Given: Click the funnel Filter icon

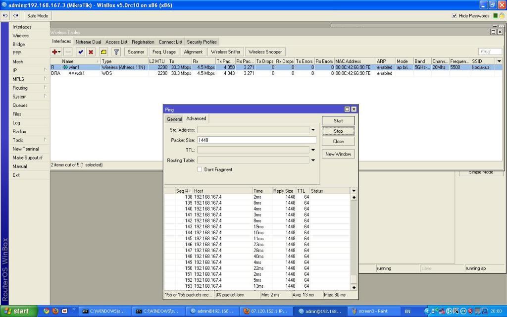Looking at the screenshot, I should (x=116, y=52).
